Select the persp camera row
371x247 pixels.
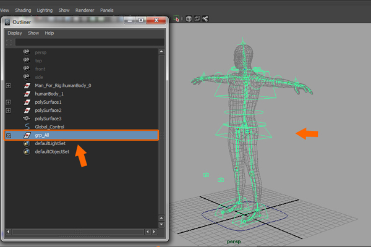(x=82, y=52)
